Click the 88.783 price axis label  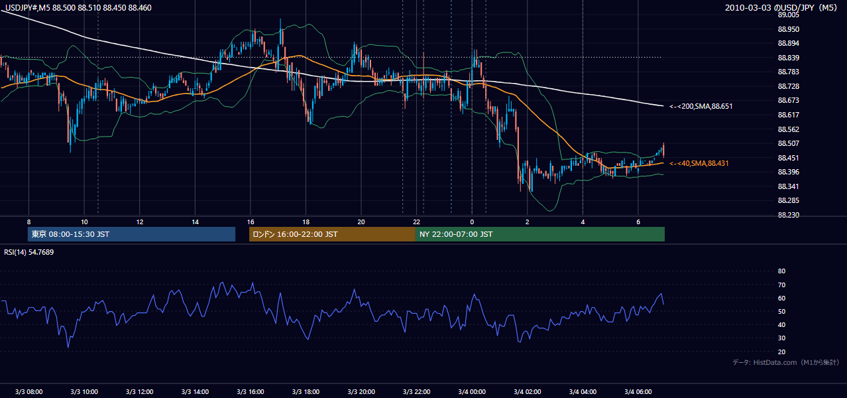[789, 72]
